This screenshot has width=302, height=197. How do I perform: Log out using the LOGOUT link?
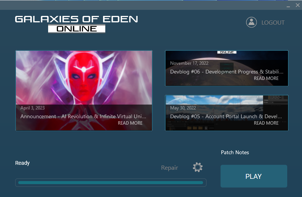point(273,23)
